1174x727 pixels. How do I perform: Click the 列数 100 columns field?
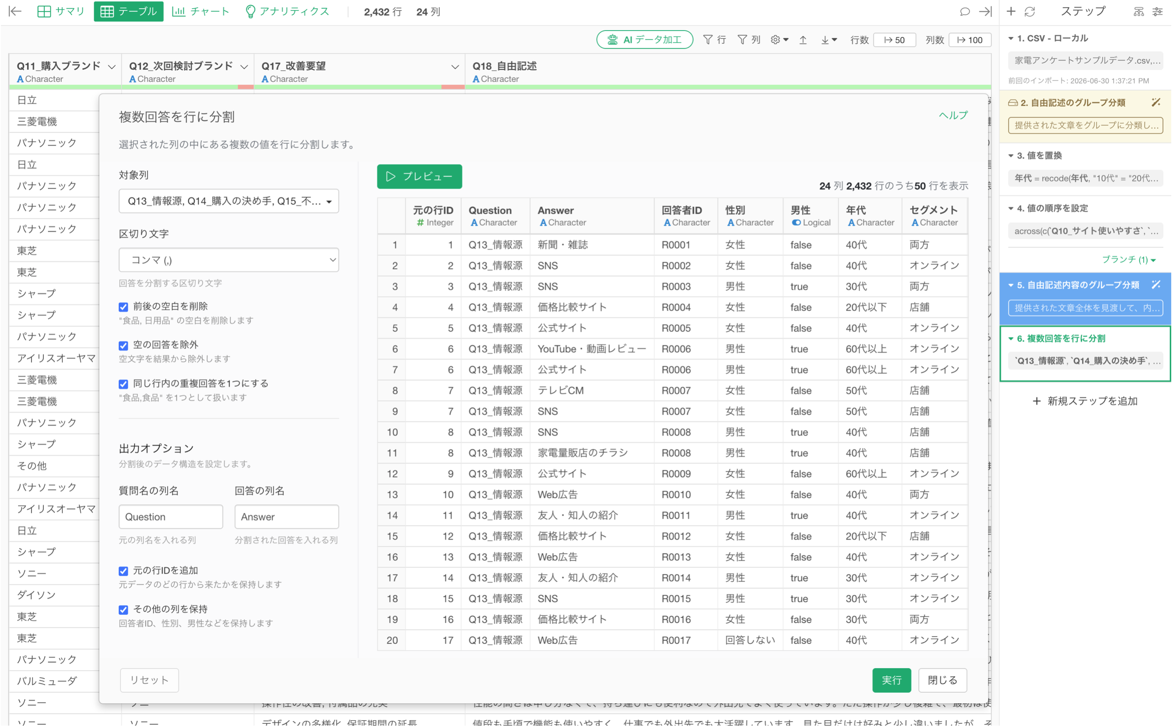pos(970,40)
